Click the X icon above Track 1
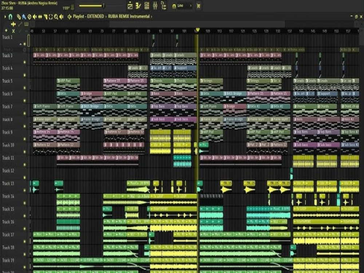This screenshot has width=364, height=273. tap(13, 31)
